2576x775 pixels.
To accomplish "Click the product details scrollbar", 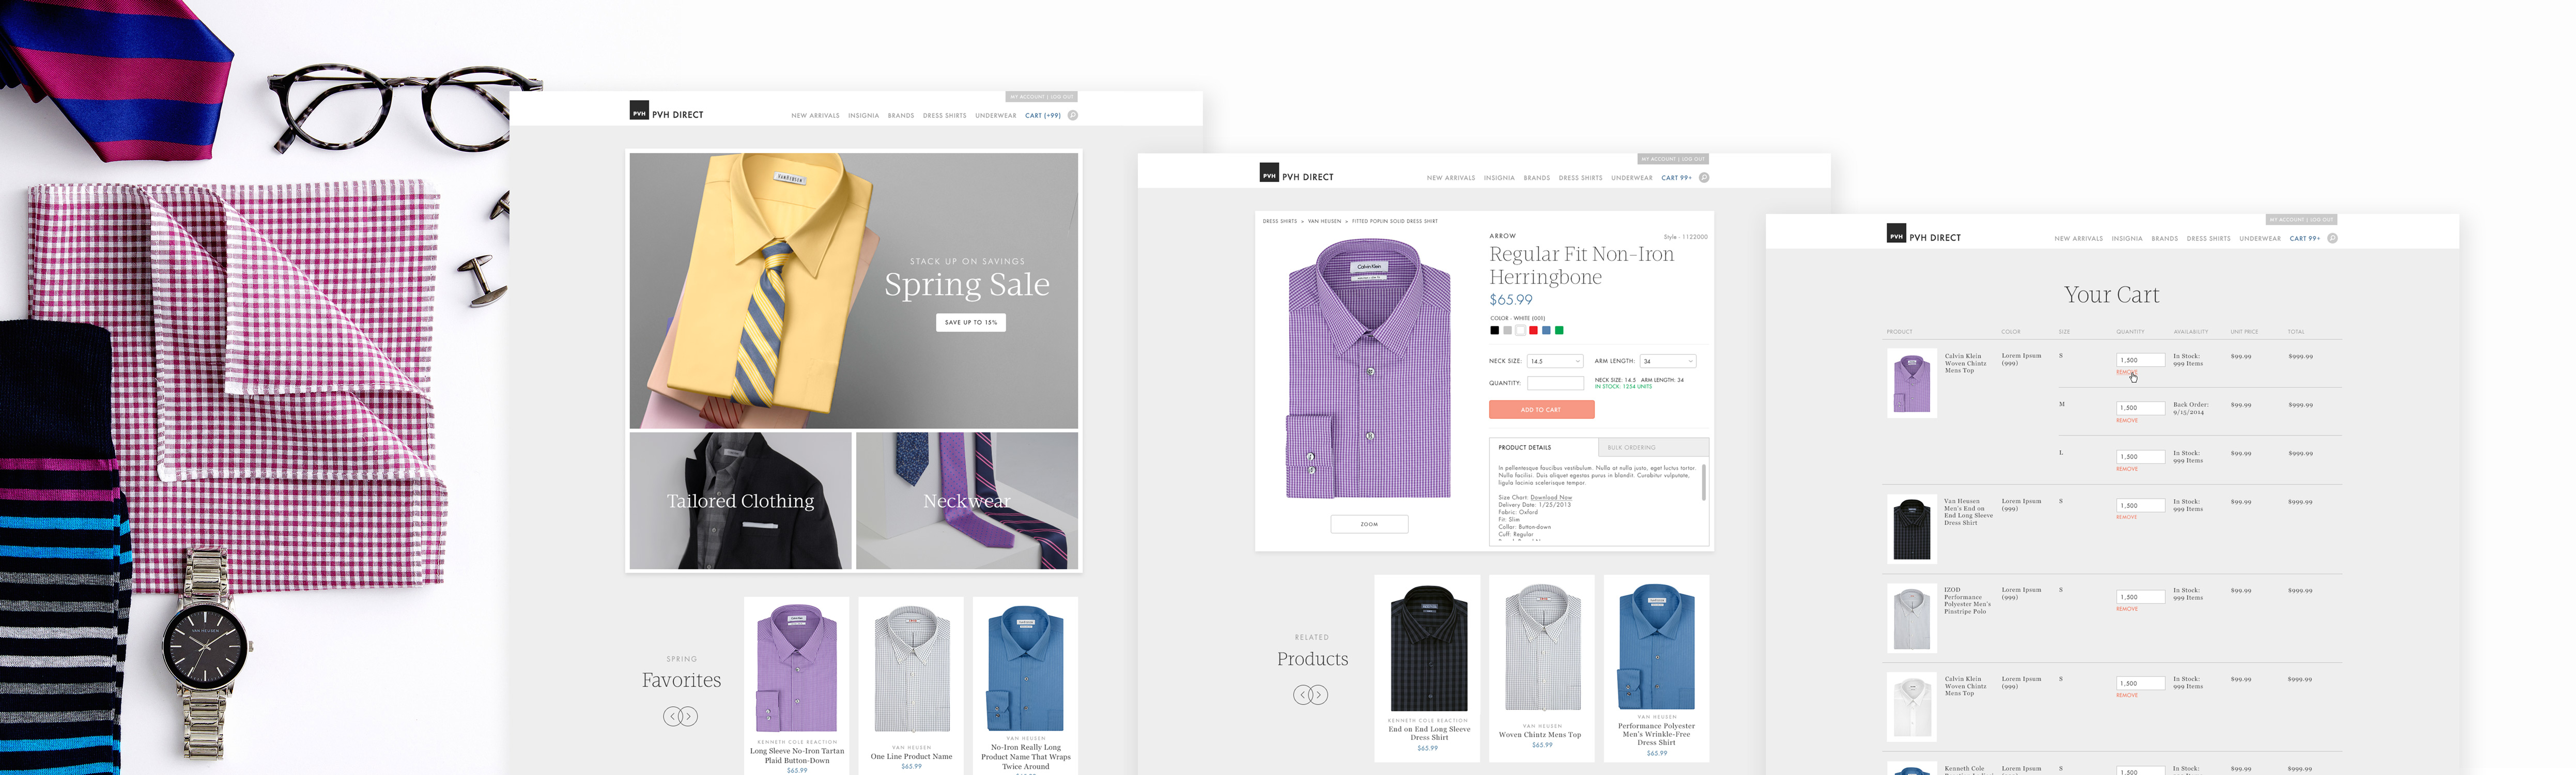I will point(1703,482).
